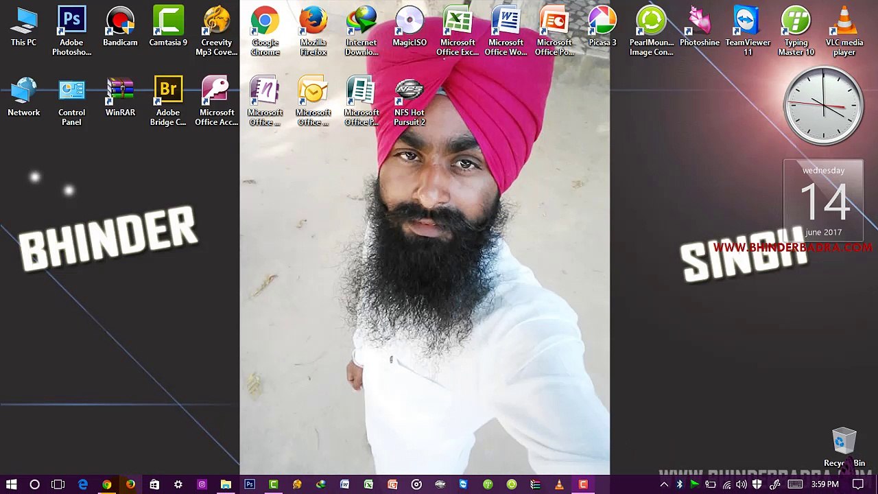The width and height of the screenshot is (878, 494).
Task: Open WinRAR from the taskbar
Action: point(535,484)
